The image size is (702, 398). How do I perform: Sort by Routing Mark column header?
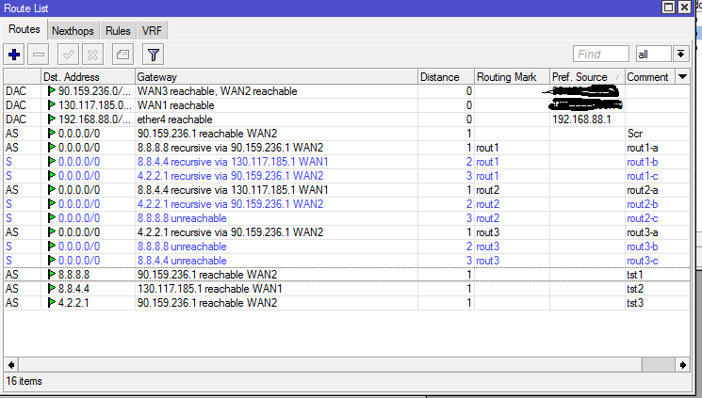coord(513,77)
